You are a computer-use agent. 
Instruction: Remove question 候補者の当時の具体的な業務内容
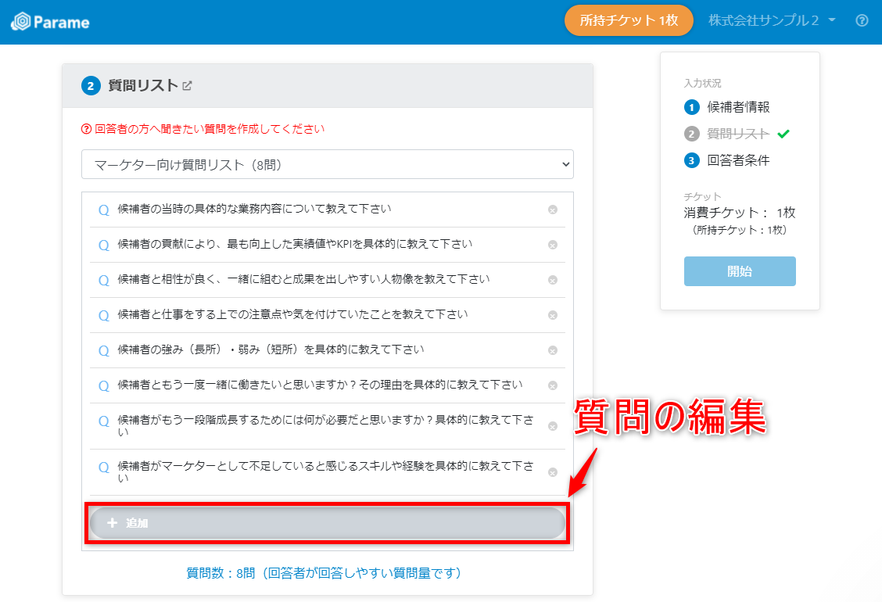point(552,210)
